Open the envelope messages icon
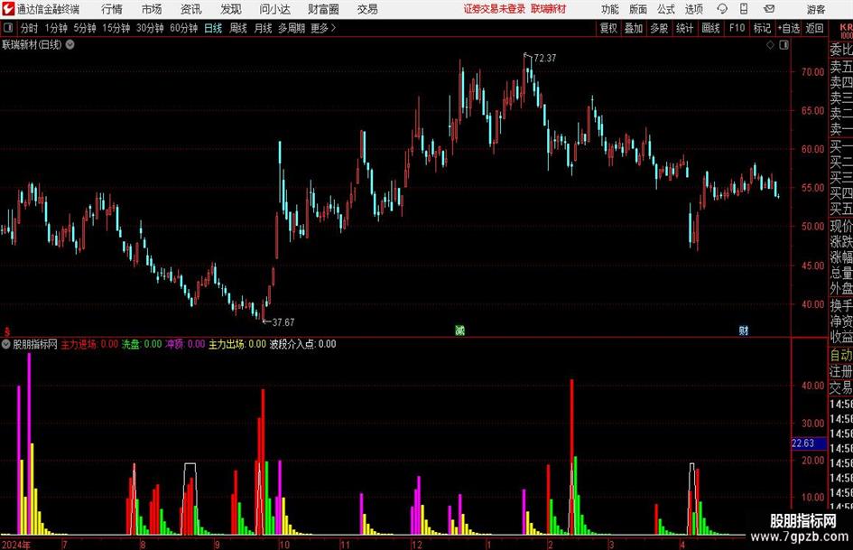 (x=769, y=9)
